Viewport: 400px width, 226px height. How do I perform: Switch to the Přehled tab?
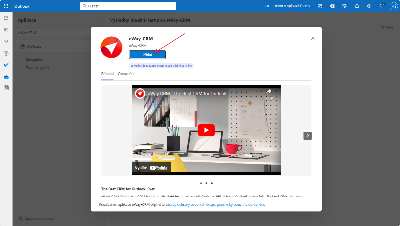[x=107, y=74]
